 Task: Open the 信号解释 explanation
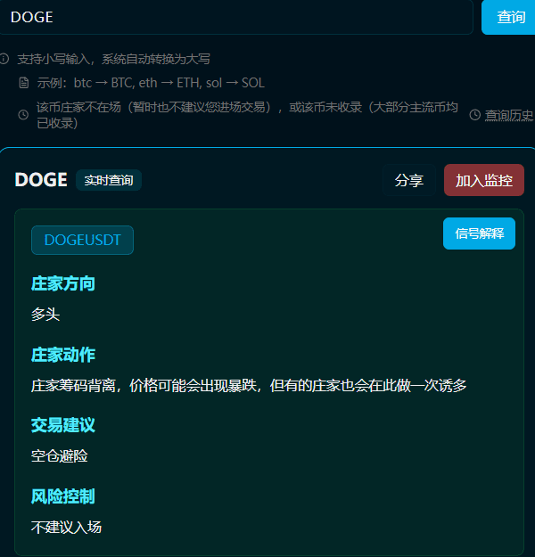coord(479,233)
